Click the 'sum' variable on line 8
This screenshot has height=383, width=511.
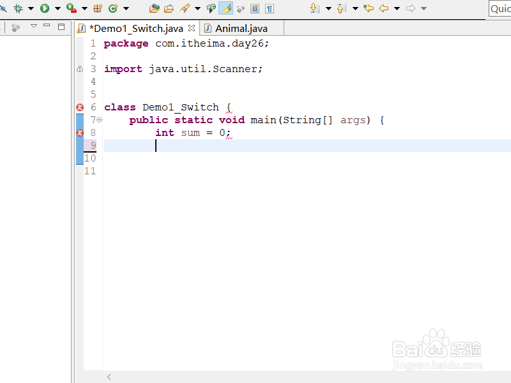[x=190, y=133]
